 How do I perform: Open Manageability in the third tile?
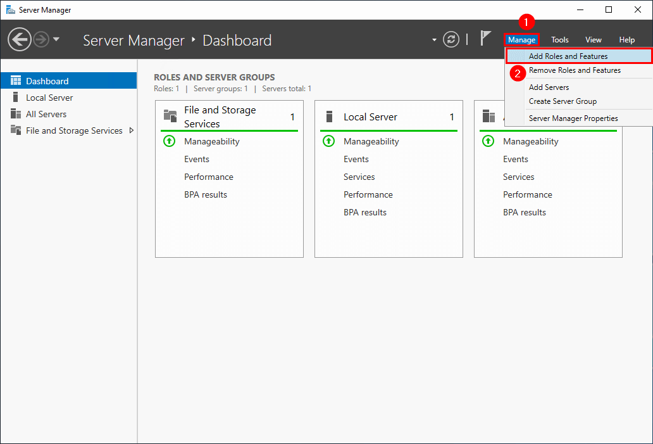click(x=530, y=141)
